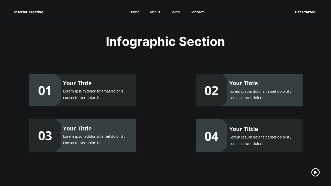Click Your Tittle in card 03

(77, 128)
